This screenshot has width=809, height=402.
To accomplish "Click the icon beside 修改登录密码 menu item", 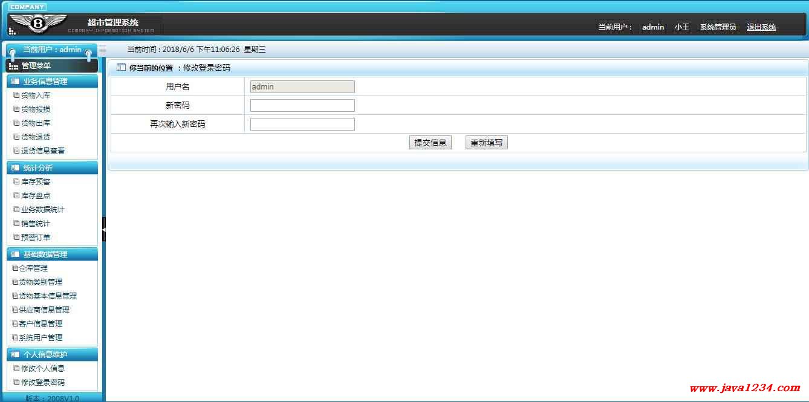I will click(x=16, y=382).
